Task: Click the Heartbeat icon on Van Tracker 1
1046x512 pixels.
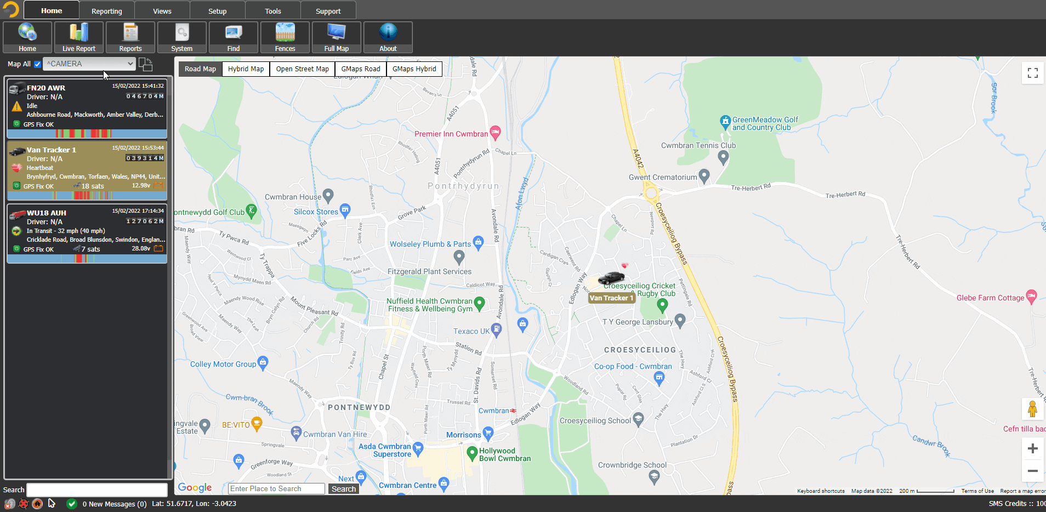Action: click(17, 168)
